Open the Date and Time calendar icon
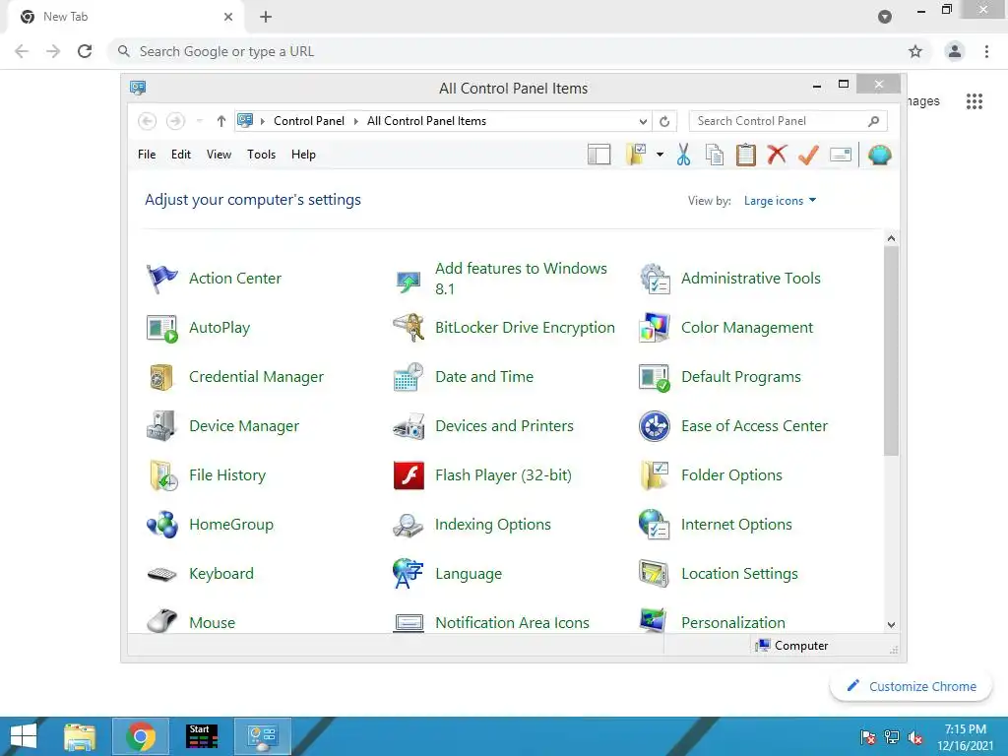 coord(409,377)
